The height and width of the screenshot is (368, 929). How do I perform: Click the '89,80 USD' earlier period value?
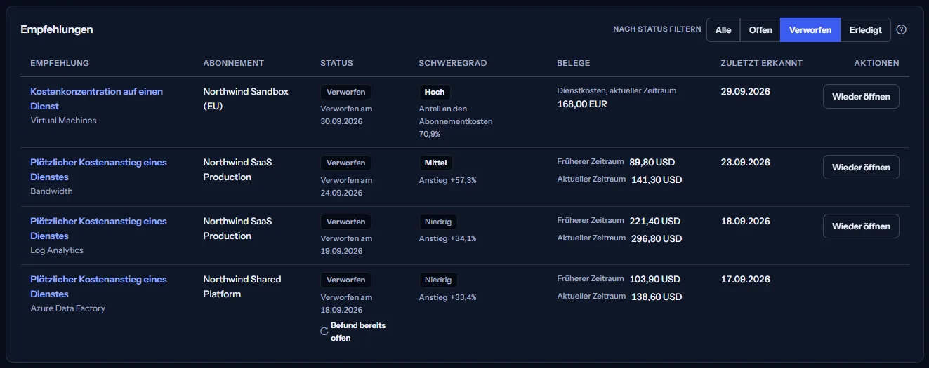coord(652,162)
